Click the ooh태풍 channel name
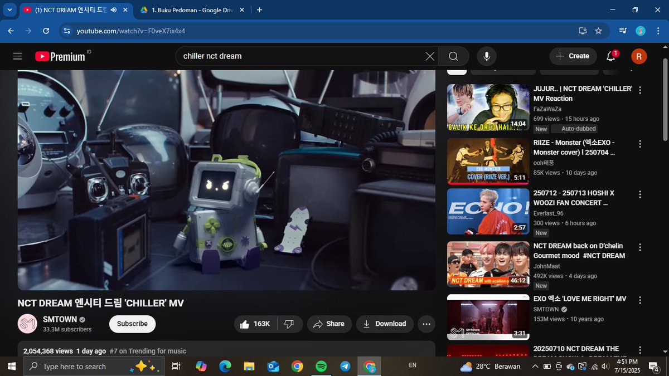 544,163
